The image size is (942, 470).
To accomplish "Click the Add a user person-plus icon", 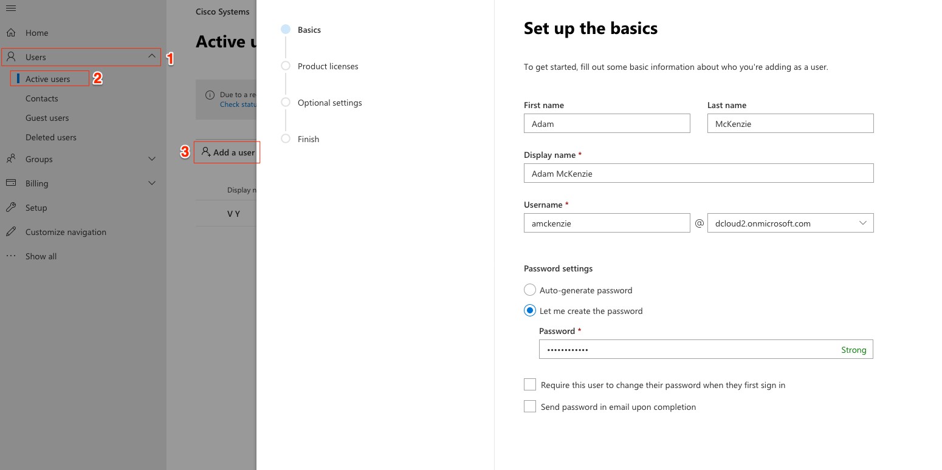I will pos(206,152).
